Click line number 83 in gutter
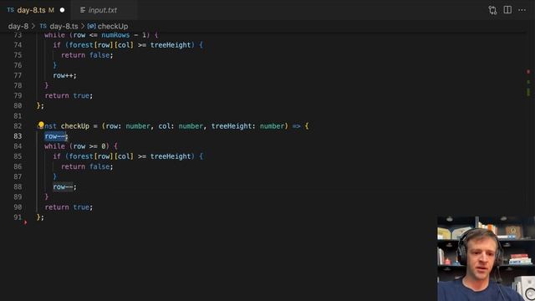Image resolution: width=535 pixels, height=301 pixels. (18, 136)
